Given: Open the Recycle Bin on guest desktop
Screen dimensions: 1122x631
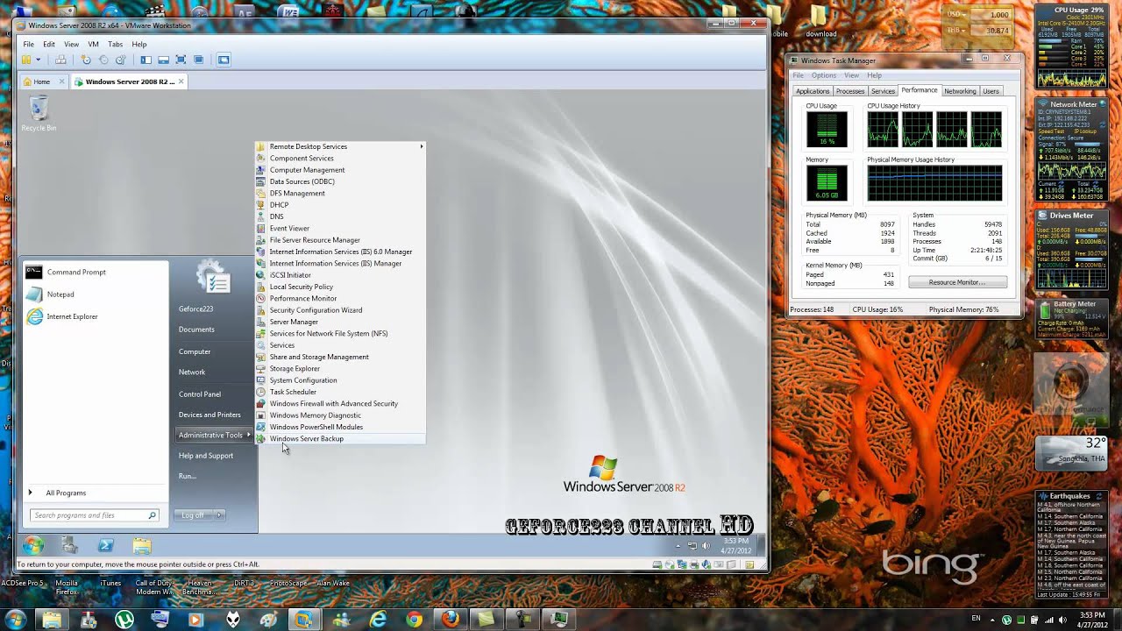Looking at the screenshot, I should (39, 114).
